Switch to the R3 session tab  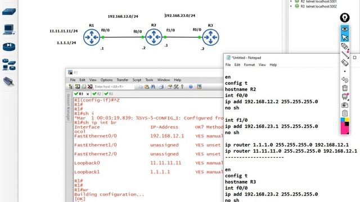(109, 94)
